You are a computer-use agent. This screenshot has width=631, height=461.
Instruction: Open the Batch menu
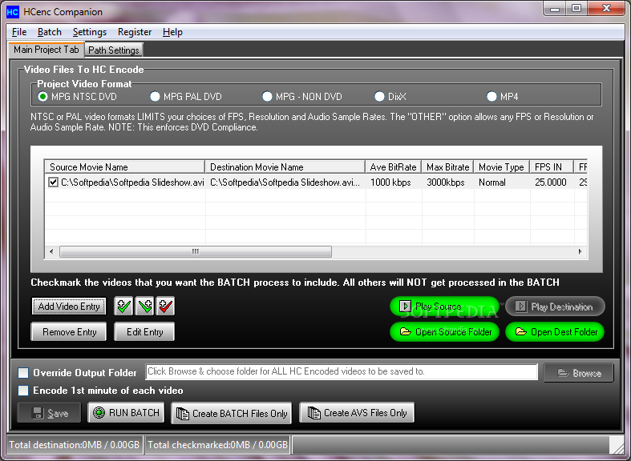coord(50,32)
